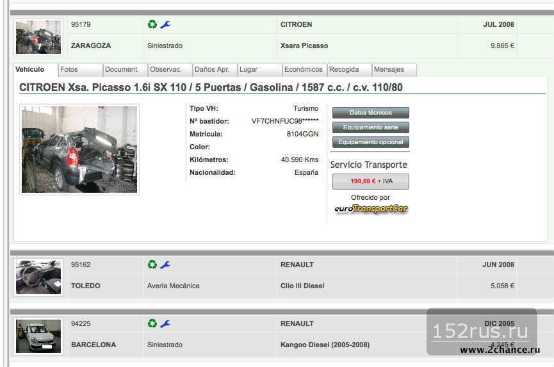Enlarge the large Xsara Picasso photo
Screen dimensions: 554x367
pos(79,149)
